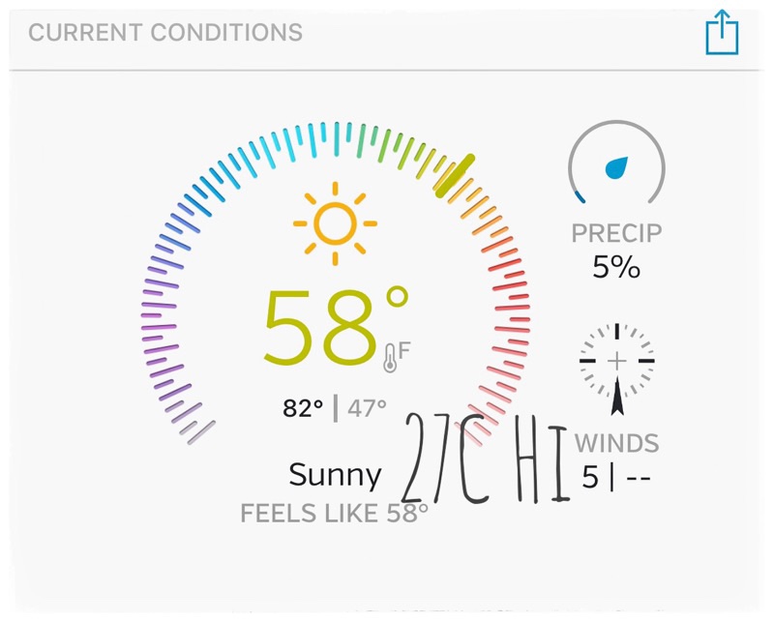This screenshot has height=622, width=774.
Task: Click the Sunny condition label
Action: tap(334, 474)
